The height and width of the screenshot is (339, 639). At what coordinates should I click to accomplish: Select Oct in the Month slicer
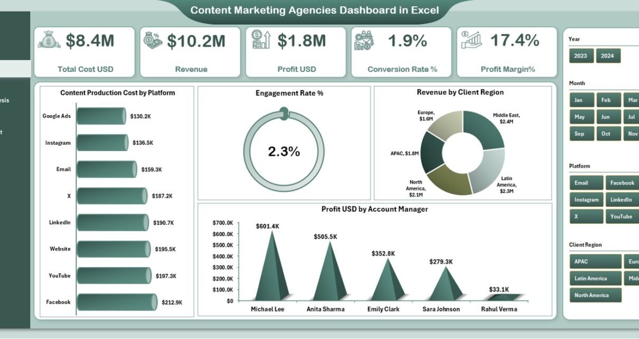[x=606, y=134]
